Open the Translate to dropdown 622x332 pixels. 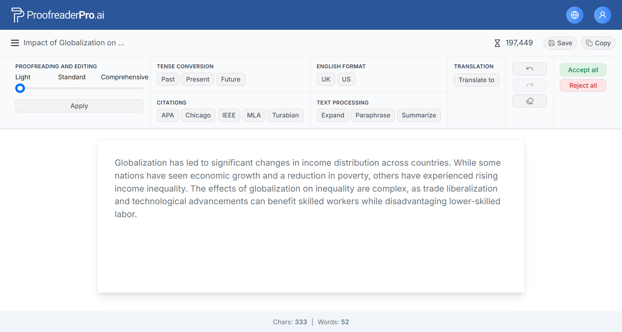476,80
